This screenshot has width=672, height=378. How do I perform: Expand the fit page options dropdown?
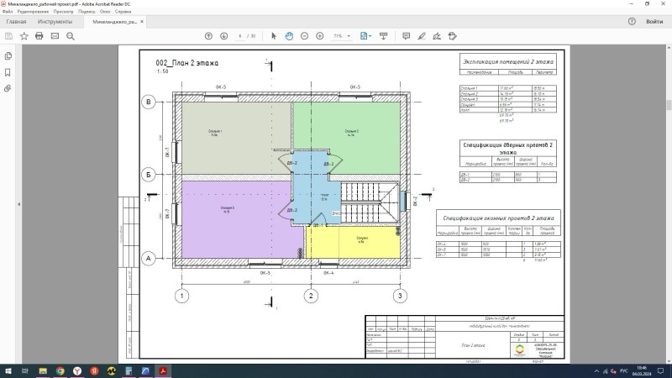366,36
